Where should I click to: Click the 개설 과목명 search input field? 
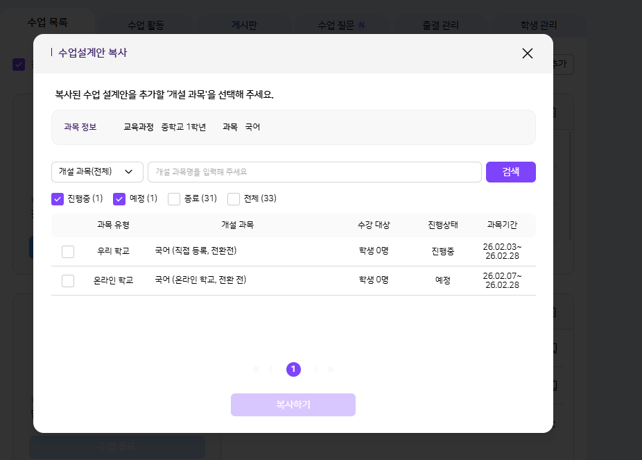(x=314, y=172)
